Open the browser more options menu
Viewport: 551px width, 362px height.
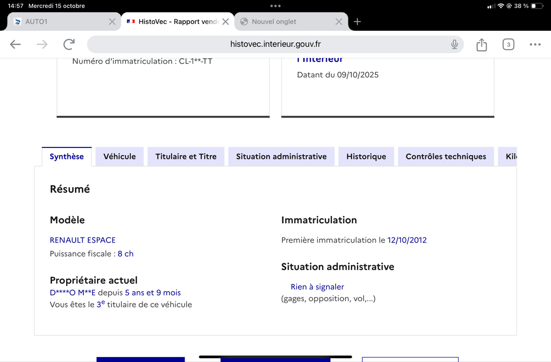(x=534, y=45)
